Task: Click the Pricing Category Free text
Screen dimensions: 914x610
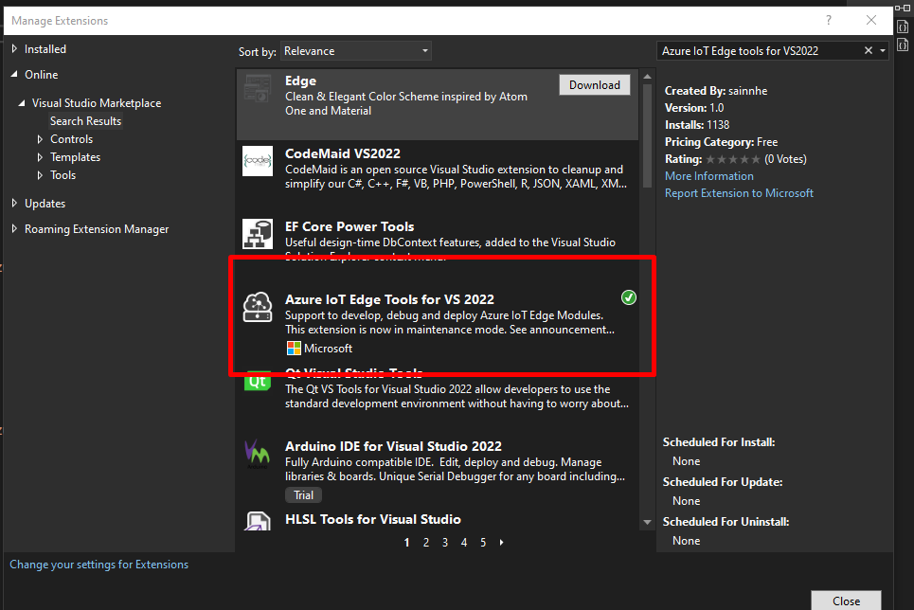Action: pyautogui.click(x=721, y=142)
